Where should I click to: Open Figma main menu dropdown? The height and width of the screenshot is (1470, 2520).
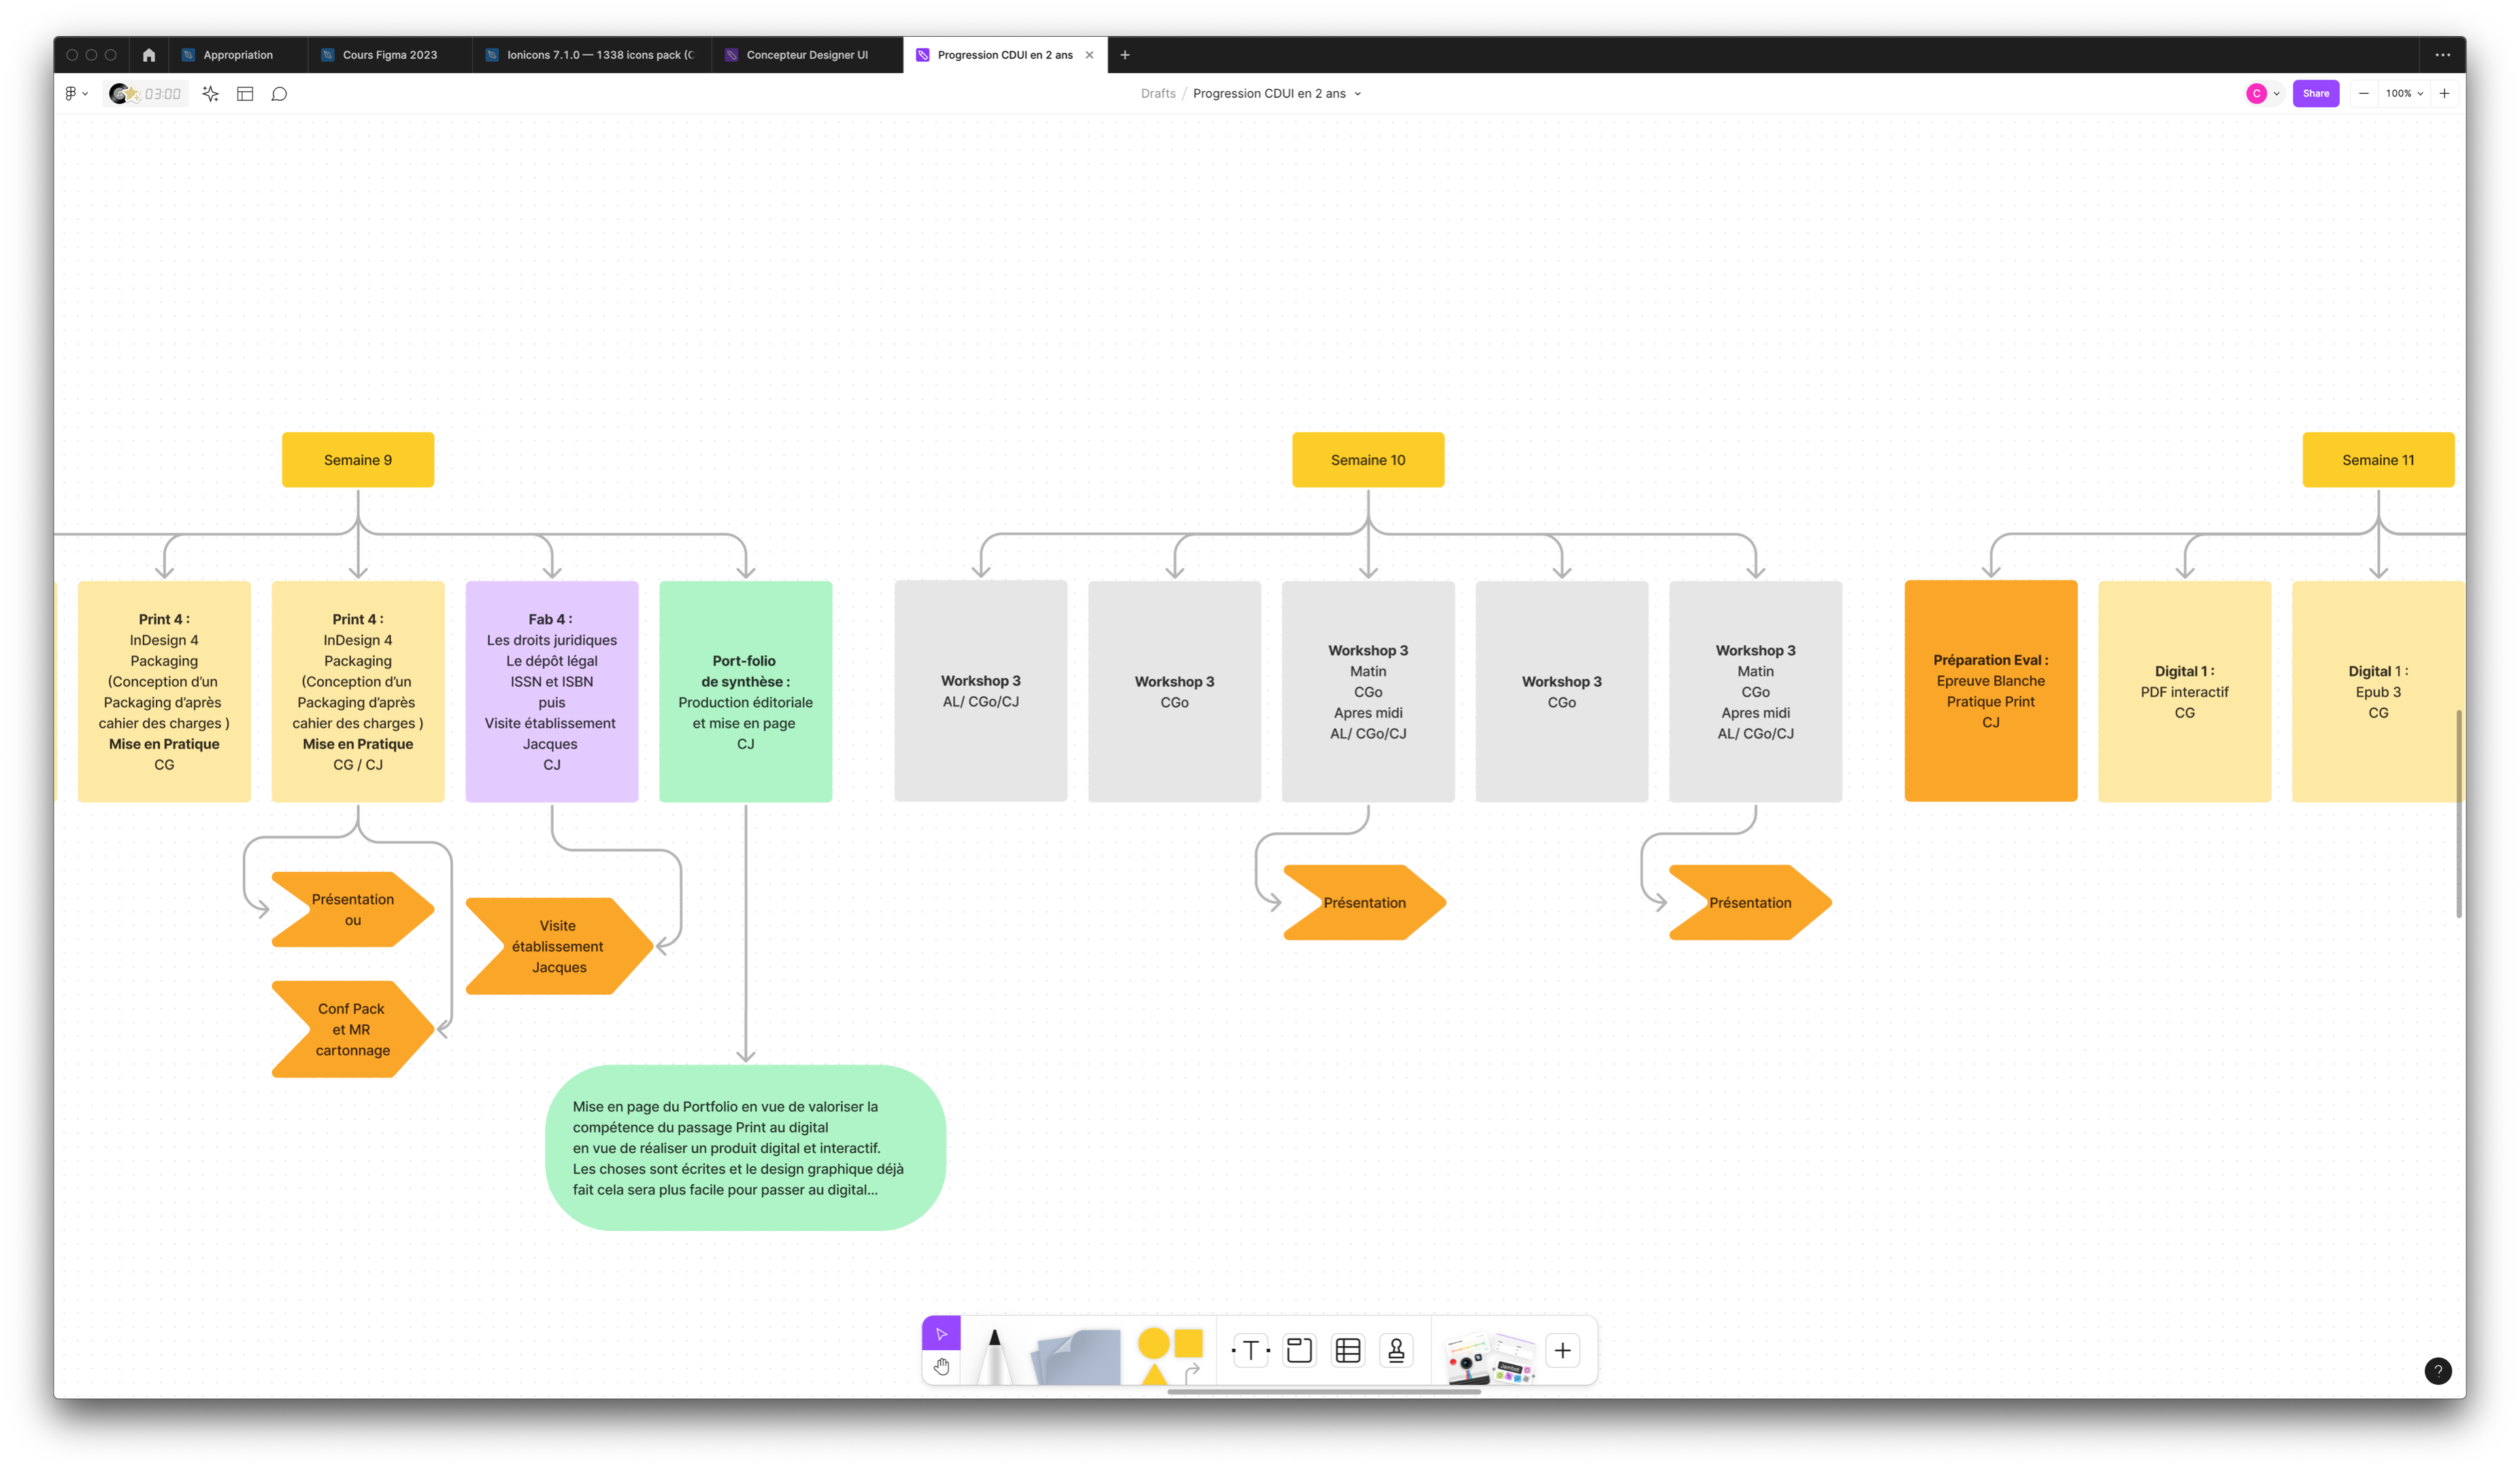76,94
